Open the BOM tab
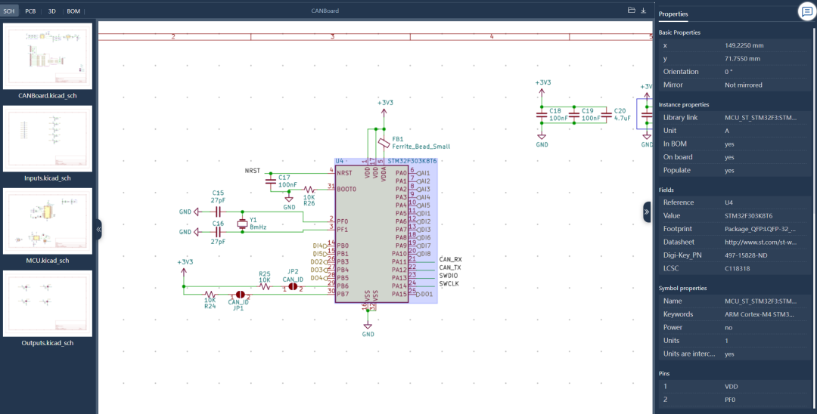 coord(73,11)
